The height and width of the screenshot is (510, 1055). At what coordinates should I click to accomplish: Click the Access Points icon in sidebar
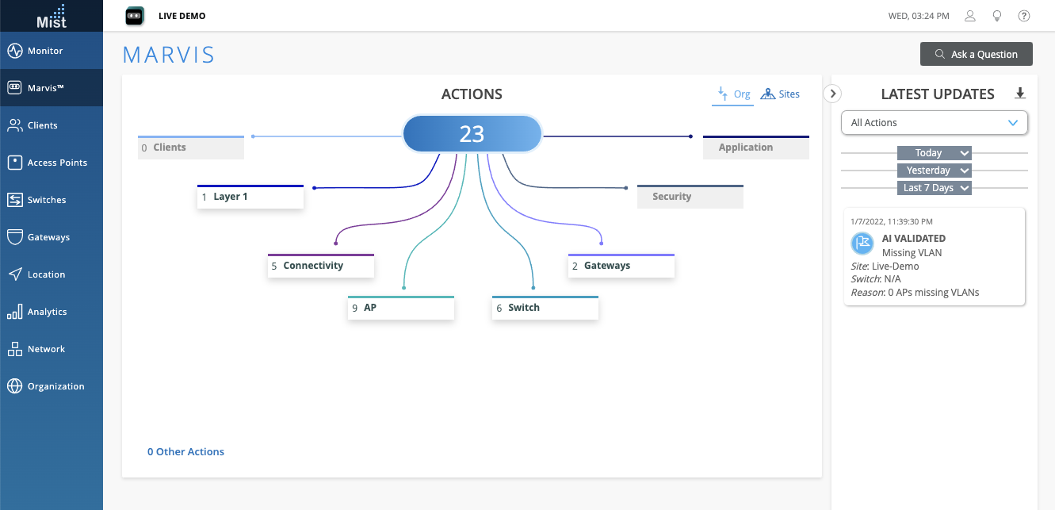click(x=14, y=163)
